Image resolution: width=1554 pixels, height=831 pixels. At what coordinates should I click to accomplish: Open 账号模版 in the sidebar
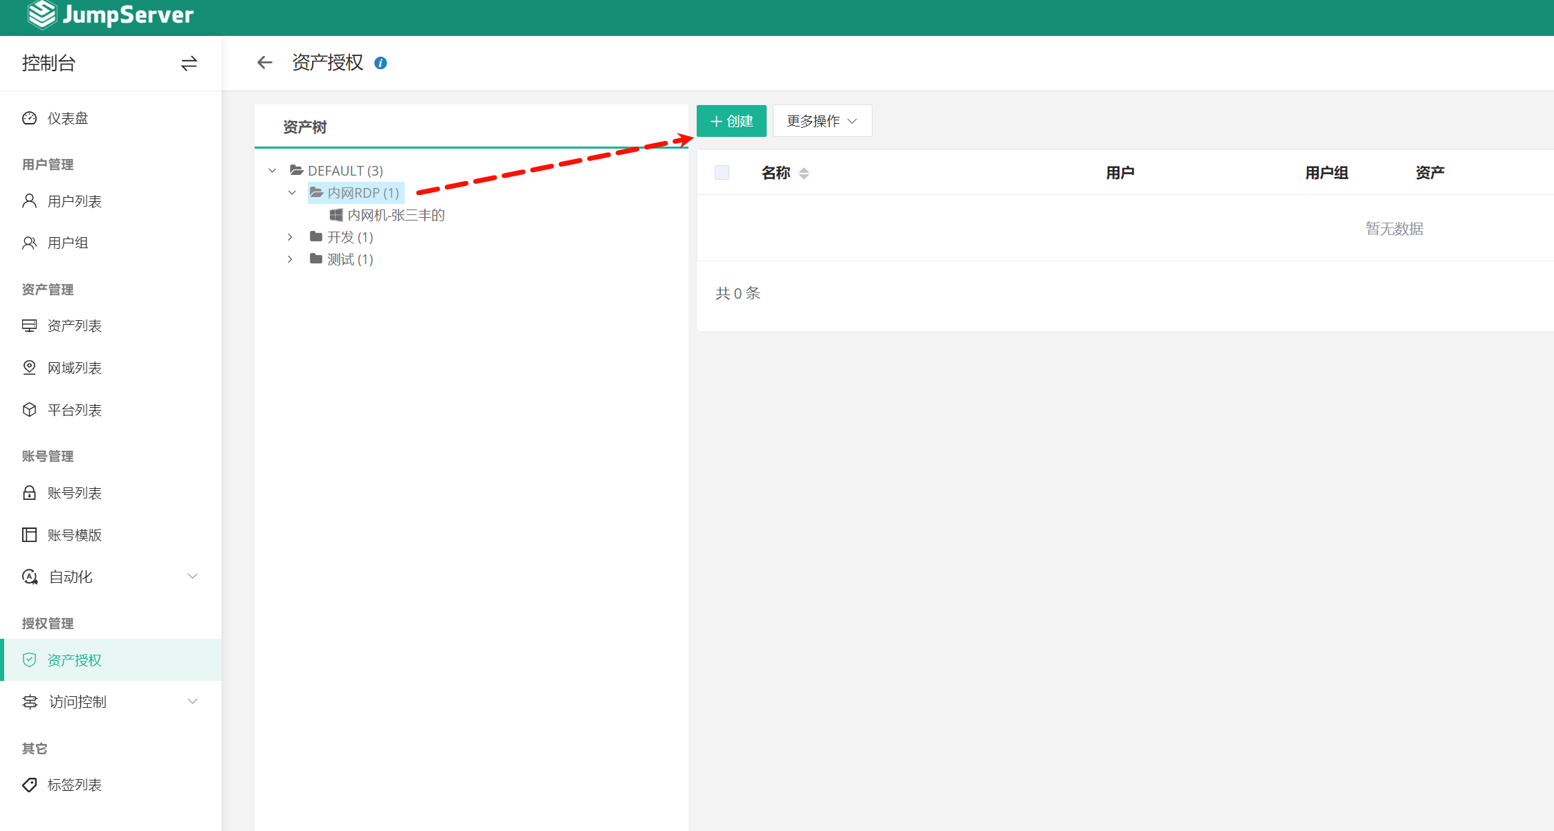(x=74, y=535)
